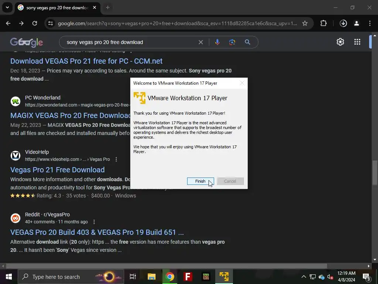Viewport: 378px width, 284px height.
Task: Click the Google logo
Action: tap(27, 42)
